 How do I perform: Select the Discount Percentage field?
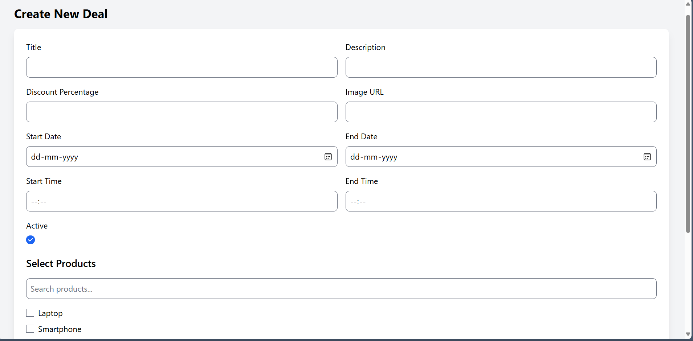182,112
